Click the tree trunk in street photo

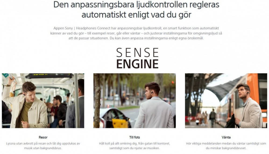tap(97, 101)
